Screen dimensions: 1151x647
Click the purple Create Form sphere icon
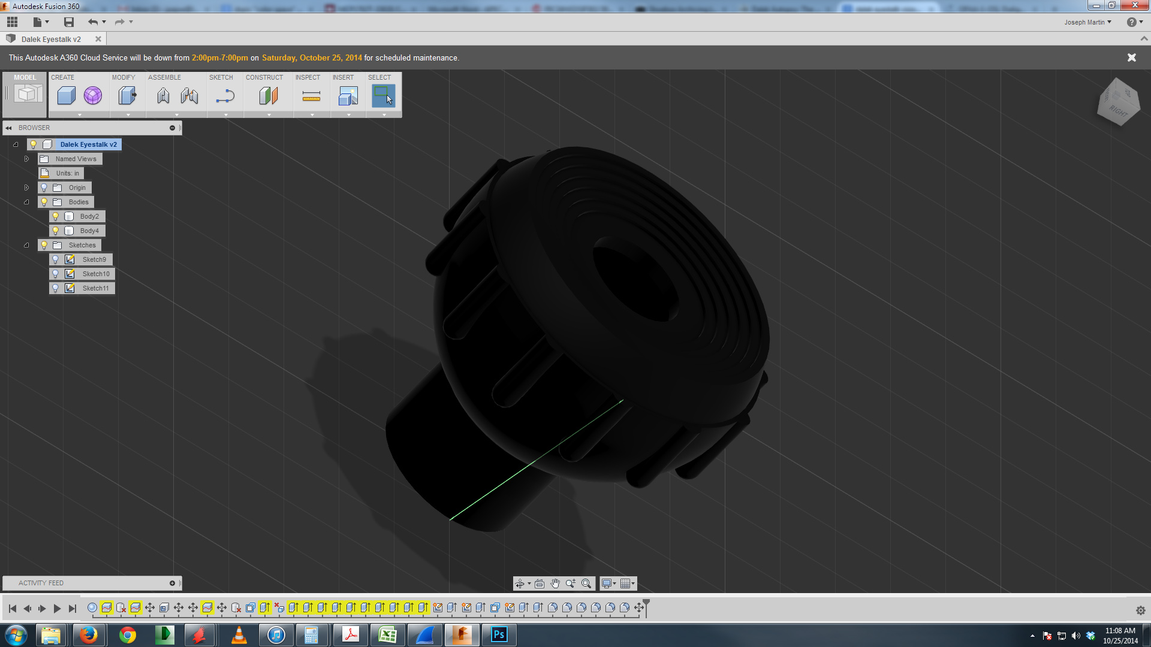point(93,96)
